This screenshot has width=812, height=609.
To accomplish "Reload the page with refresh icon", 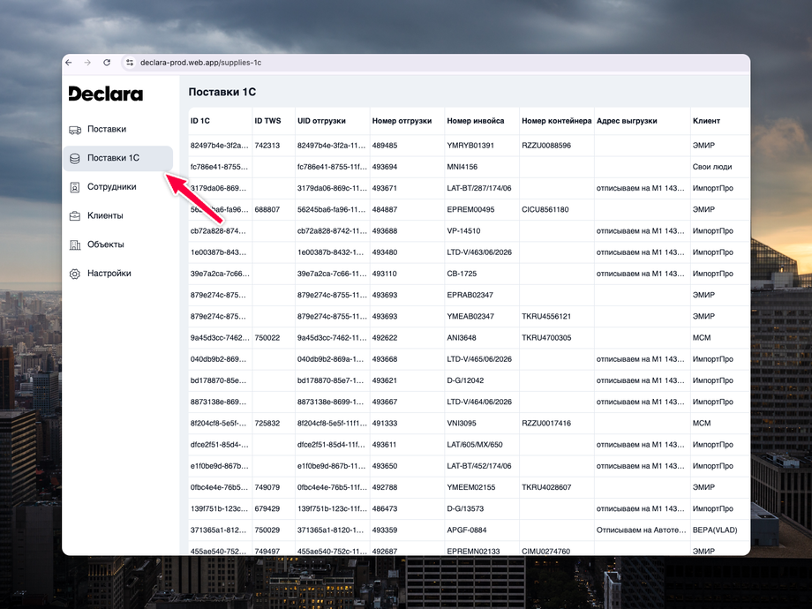I will (107, 63).
